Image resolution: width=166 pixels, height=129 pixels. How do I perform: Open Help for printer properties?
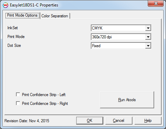148,121
